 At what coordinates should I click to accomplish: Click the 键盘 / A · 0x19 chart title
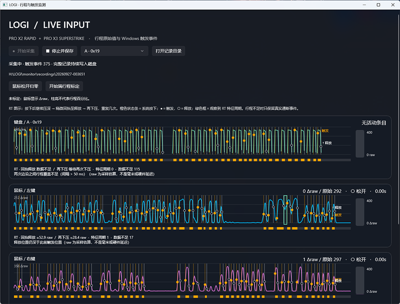28,122
